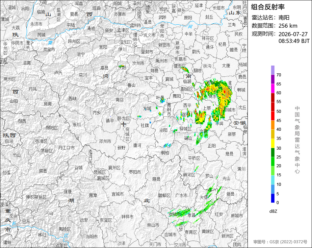This screenshot has width=312, height=248.
Task: Click the 丹江口市 label
Action: point(67,148)
